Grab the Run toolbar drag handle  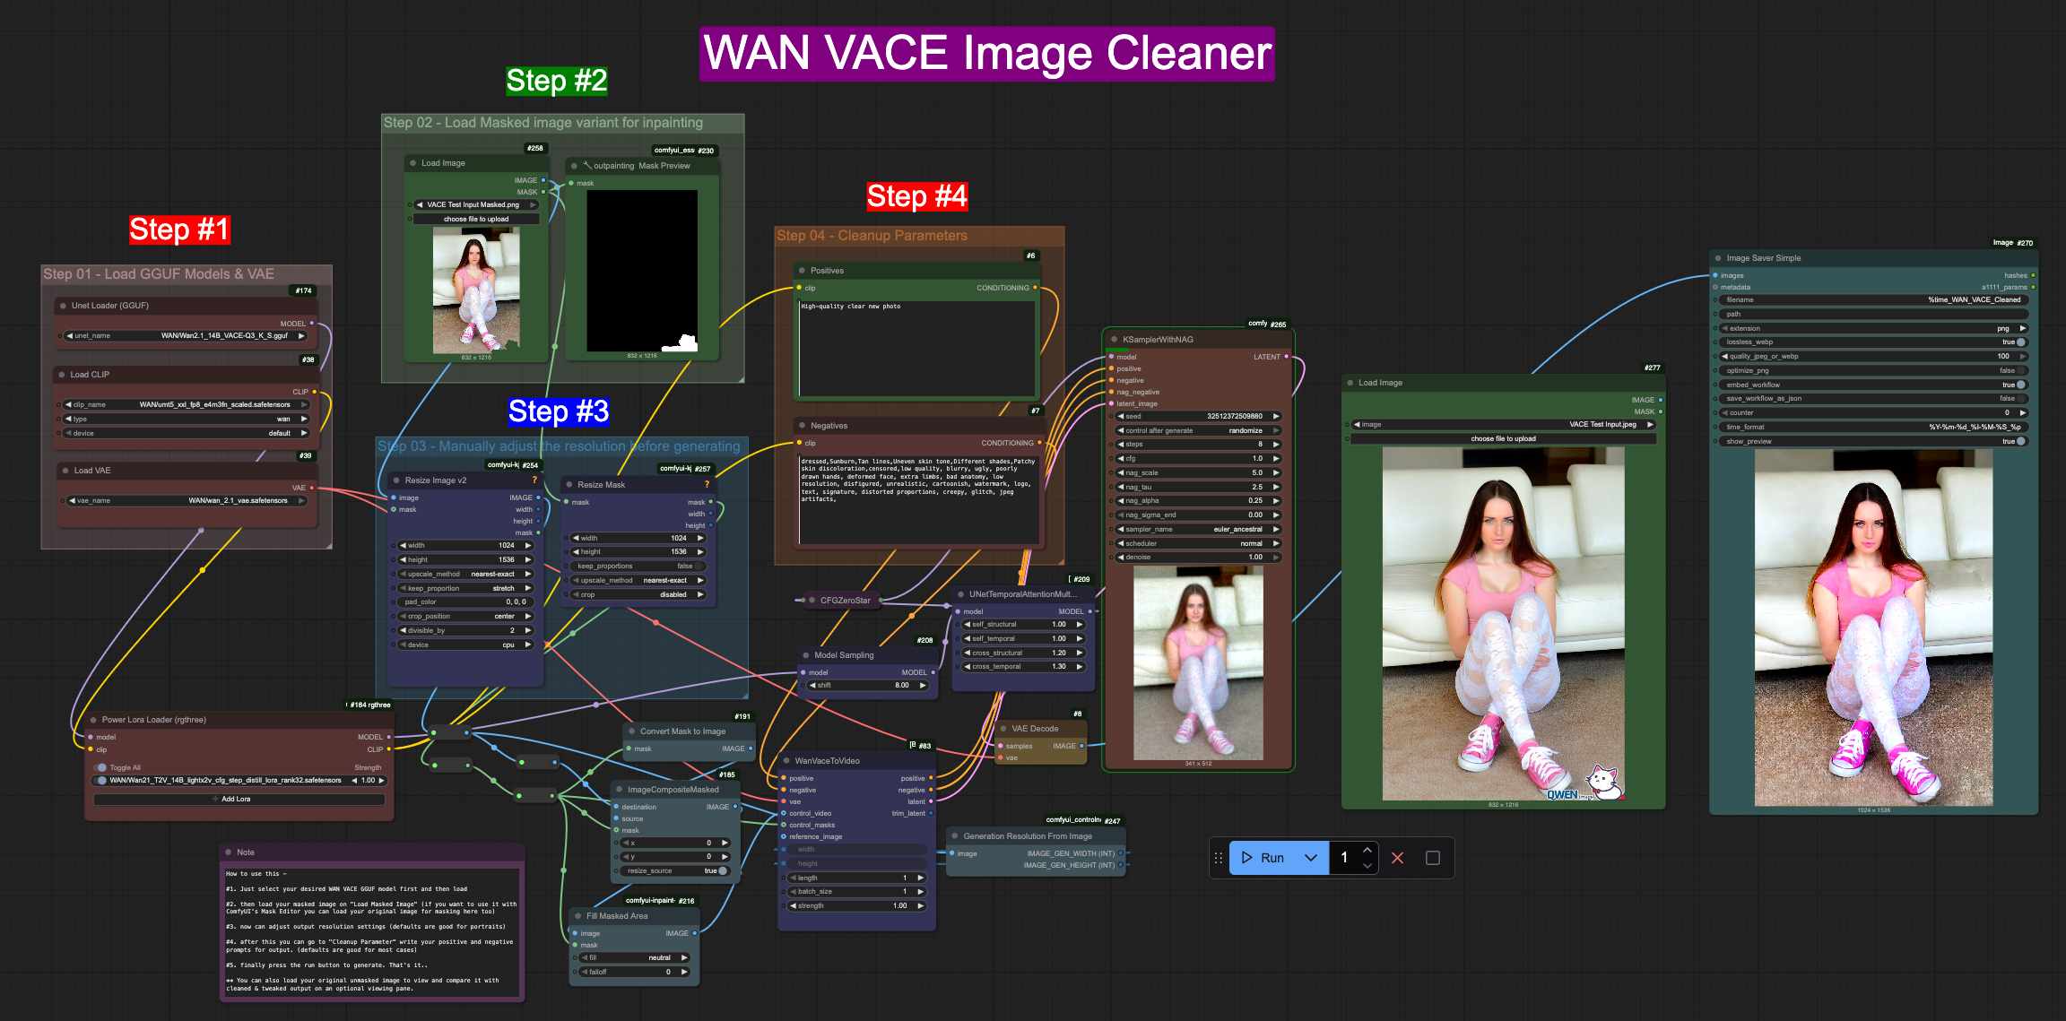click(1218, 858)
